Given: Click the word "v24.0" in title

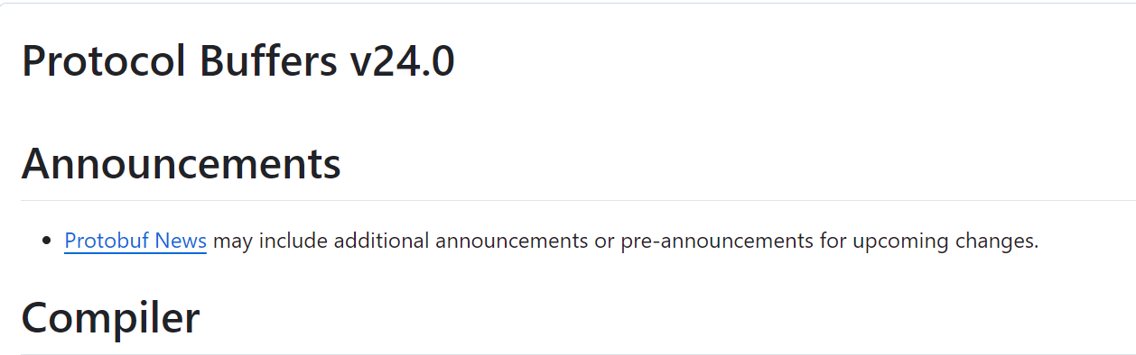Looking at the screenshot, I should click(x=402, y=62).
